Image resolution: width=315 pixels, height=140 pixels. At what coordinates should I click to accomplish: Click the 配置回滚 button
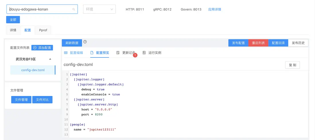(278, 43)
